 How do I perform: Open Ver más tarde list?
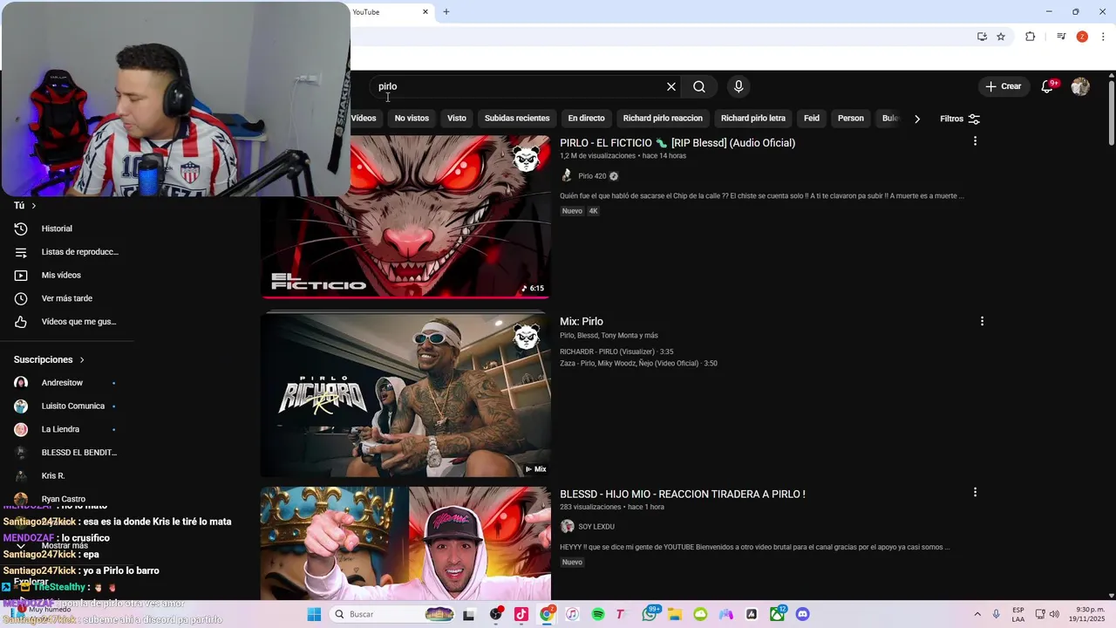click(68, 298)
